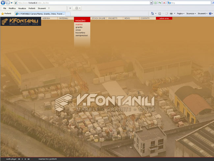Select travertino in Magazzino submenu

(80, 33)
